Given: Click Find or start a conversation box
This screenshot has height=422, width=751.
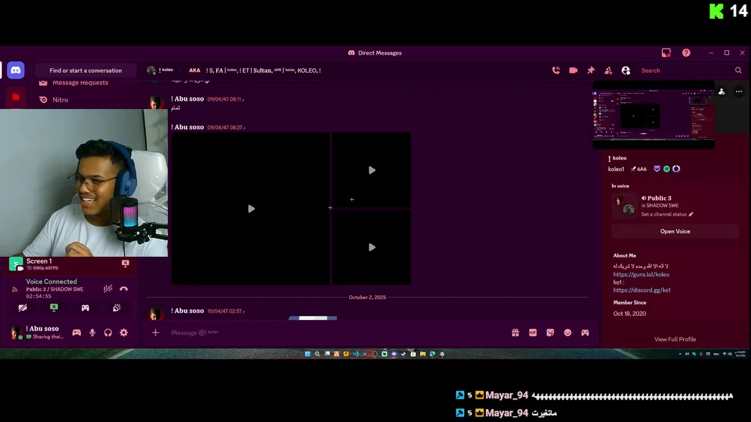Looking at the screenshot, I should click(x=86, y=70).
